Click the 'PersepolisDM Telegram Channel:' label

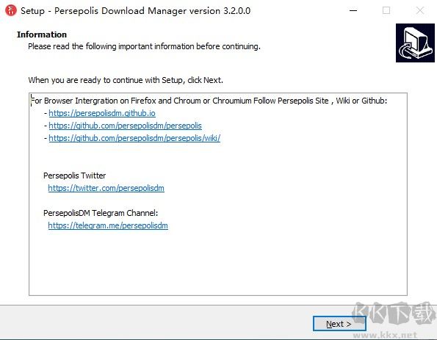[101, 213]
